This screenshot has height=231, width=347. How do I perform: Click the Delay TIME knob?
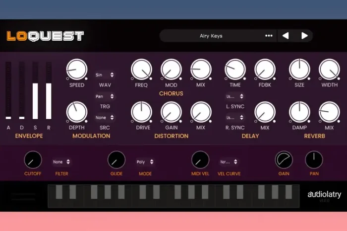pos(235,70)
